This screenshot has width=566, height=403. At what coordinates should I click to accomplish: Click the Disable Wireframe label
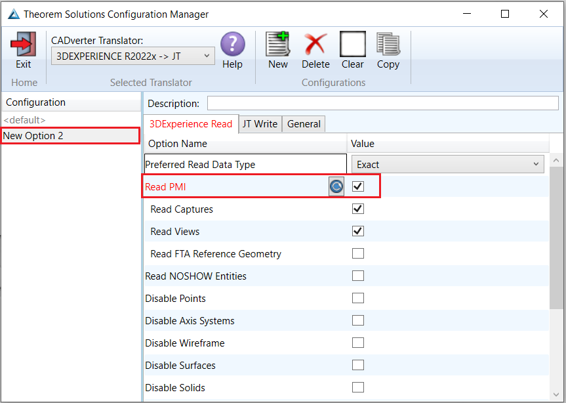pyautogui.click(x=185, y=343)
